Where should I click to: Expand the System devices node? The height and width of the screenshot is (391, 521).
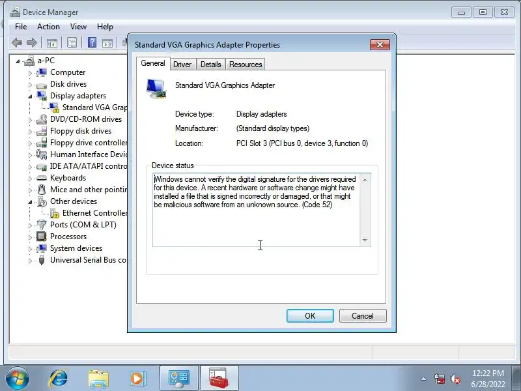coord(30,249)
